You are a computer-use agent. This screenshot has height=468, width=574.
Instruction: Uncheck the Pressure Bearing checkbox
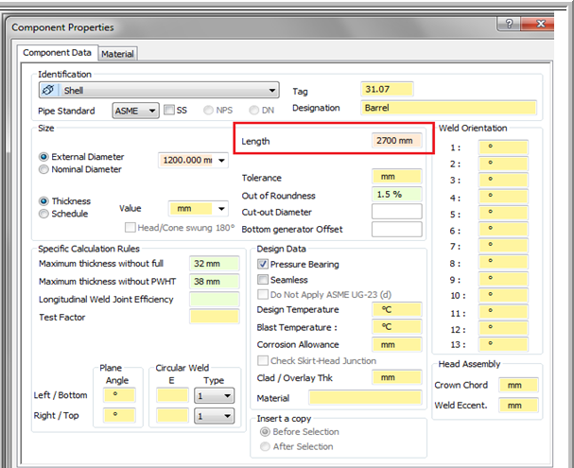[x=263, y=265]
